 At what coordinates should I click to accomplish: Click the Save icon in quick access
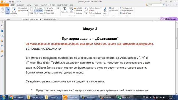coord(8,2)
